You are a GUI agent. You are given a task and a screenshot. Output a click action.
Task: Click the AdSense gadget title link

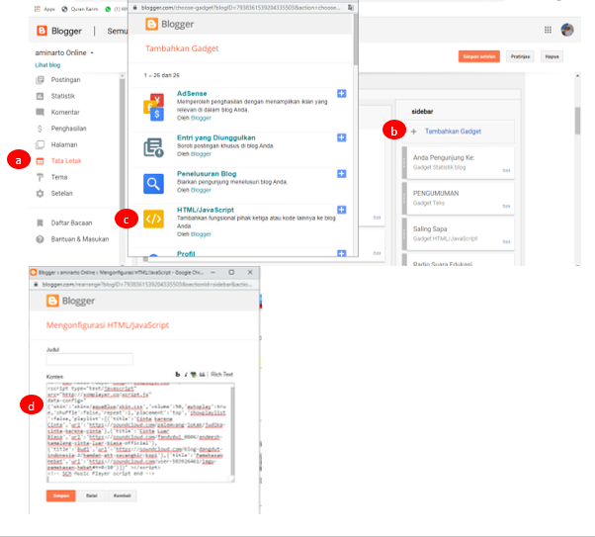[x=192, y=93]
